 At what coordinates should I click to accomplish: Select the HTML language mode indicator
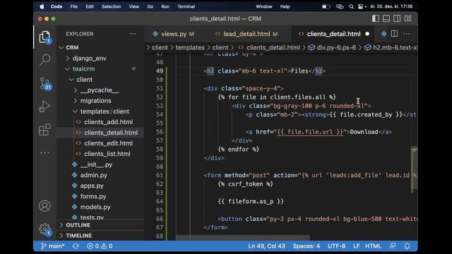373,246
